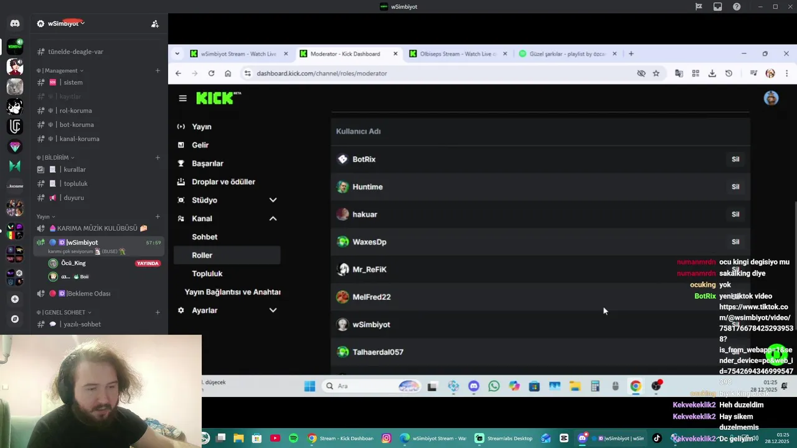Click Windows Start button in inner taskbar
The image size is (797, 448).
click(x=309, y=386)
